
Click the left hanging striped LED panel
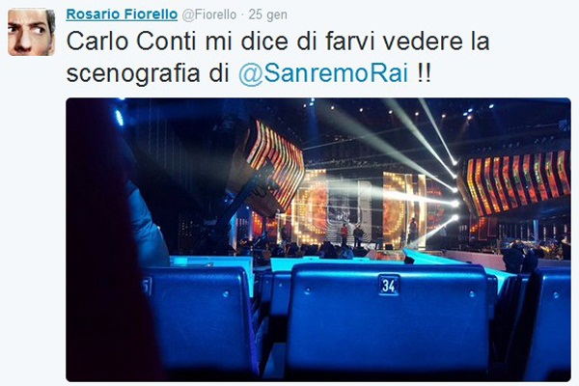[276, 162]
